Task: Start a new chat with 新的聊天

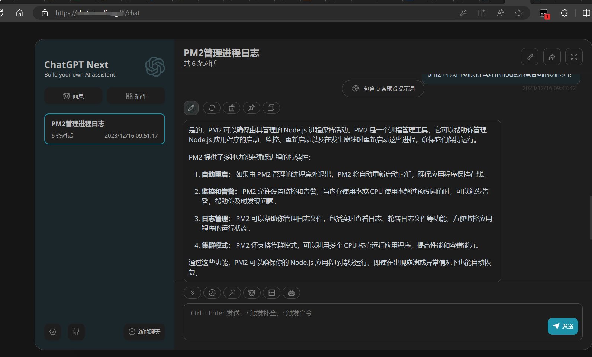Action: [144, 332]
